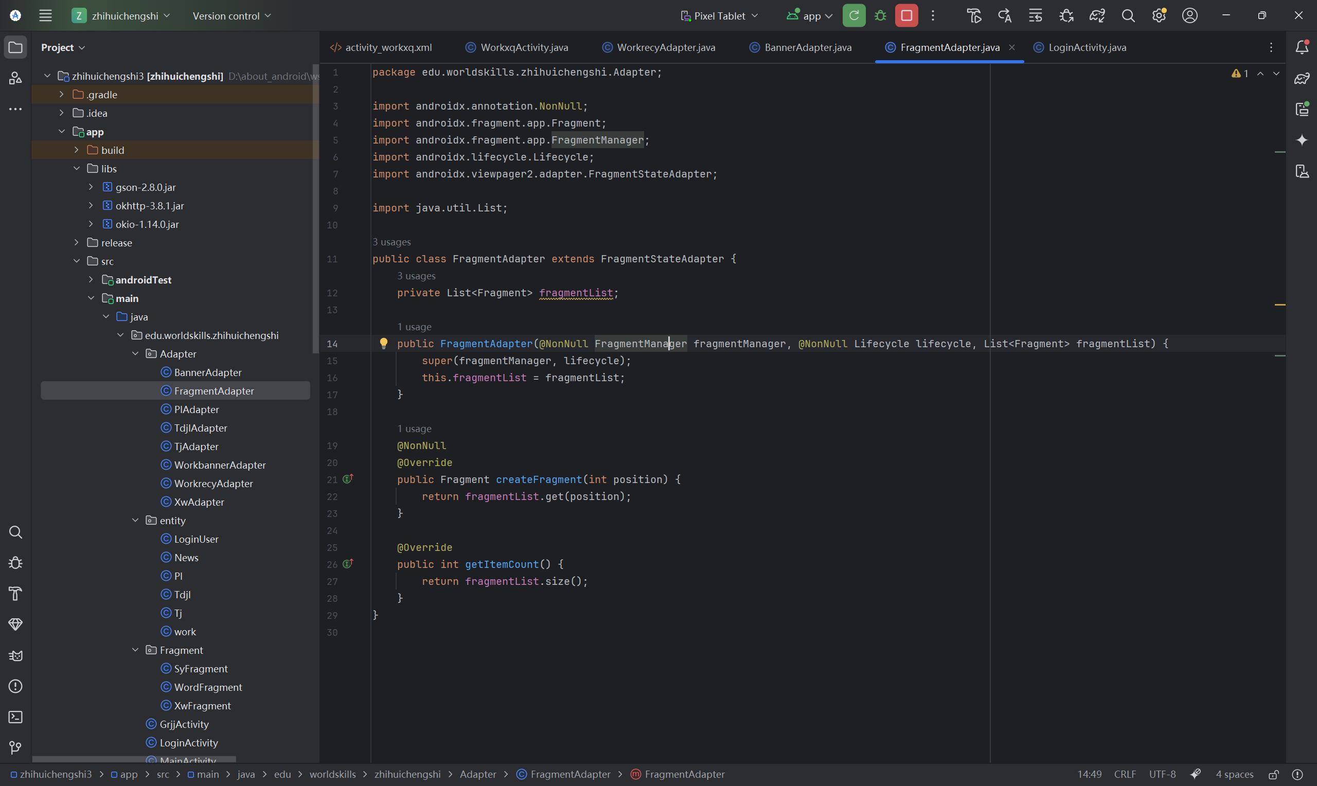
Task: Switch to LoginActivity.java tab
Action: point(1086,48)
